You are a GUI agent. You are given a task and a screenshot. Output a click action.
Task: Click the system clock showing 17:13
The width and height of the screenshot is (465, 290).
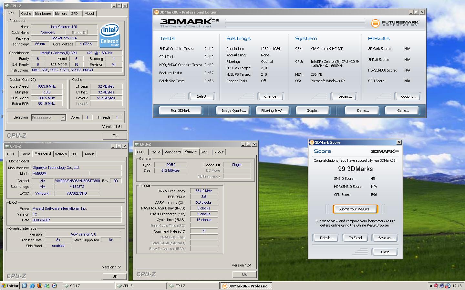click(x=457, y=286)
